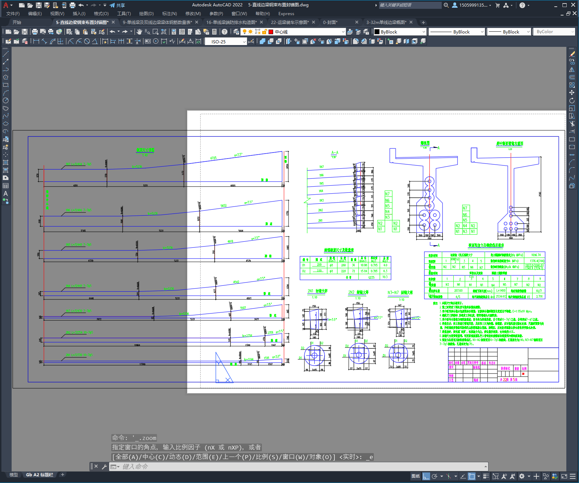
Task: Switch to 22-运梁装车示意图 file tab
Action: (290, 22)
